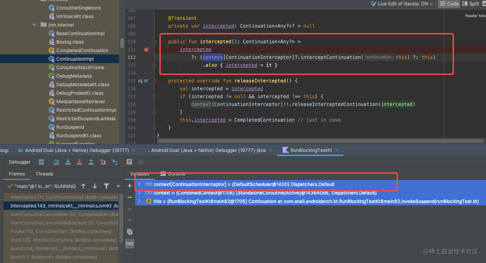486x263 pixels.
Task: Expand the 'this' variable node
Action: [x=139, y=201]
